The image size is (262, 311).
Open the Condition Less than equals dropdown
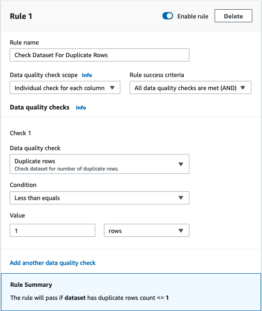click(x=100, y=198)
